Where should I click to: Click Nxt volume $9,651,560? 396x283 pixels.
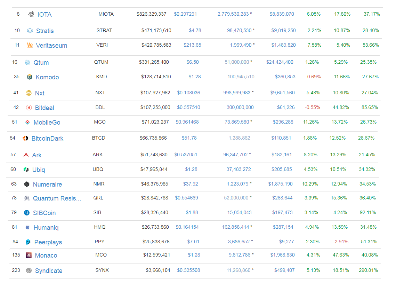point(282,93)
